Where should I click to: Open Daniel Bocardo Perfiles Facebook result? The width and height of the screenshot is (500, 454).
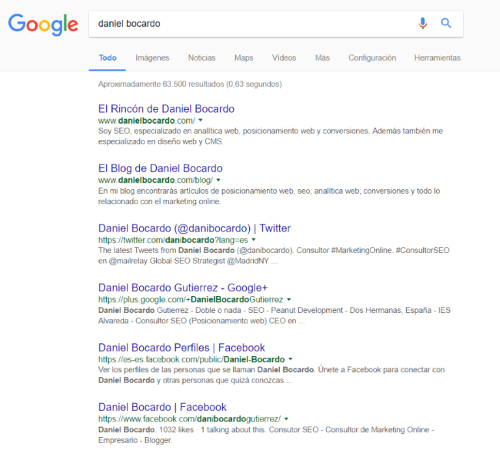click(x=182, y=347)
